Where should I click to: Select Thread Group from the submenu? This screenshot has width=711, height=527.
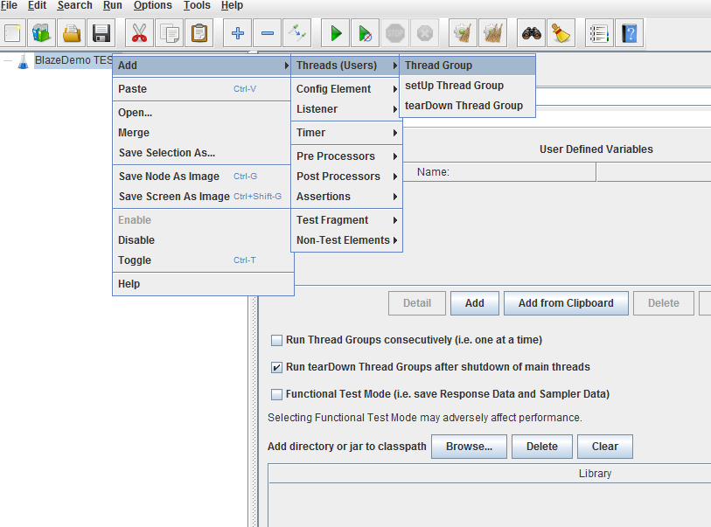pyautogui.click(x=438, y=66)
